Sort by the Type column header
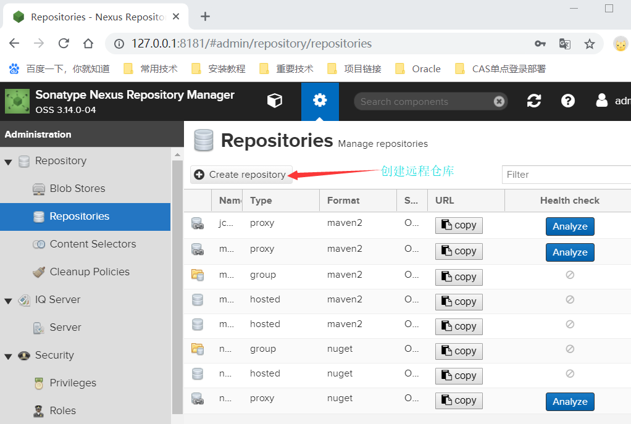Viewport: 631px width, 424px height. pyautogui.click(x=280, y=201)
